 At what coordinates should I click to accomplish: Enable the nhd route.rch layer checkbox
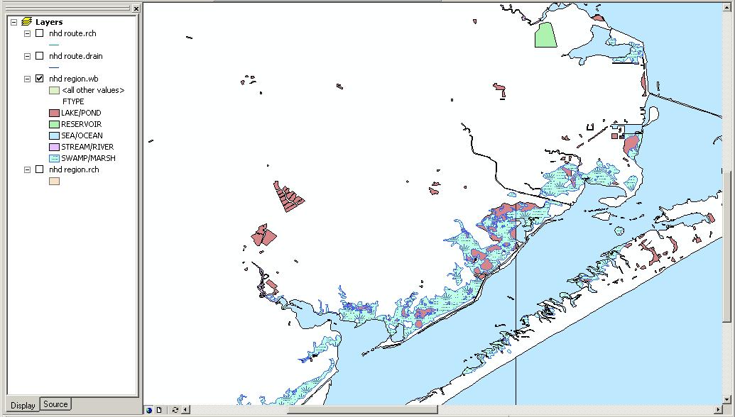tap(40, 33)
